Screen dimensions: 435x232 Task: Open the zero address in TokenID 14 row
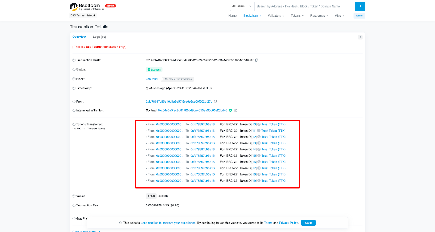point(170,150)
